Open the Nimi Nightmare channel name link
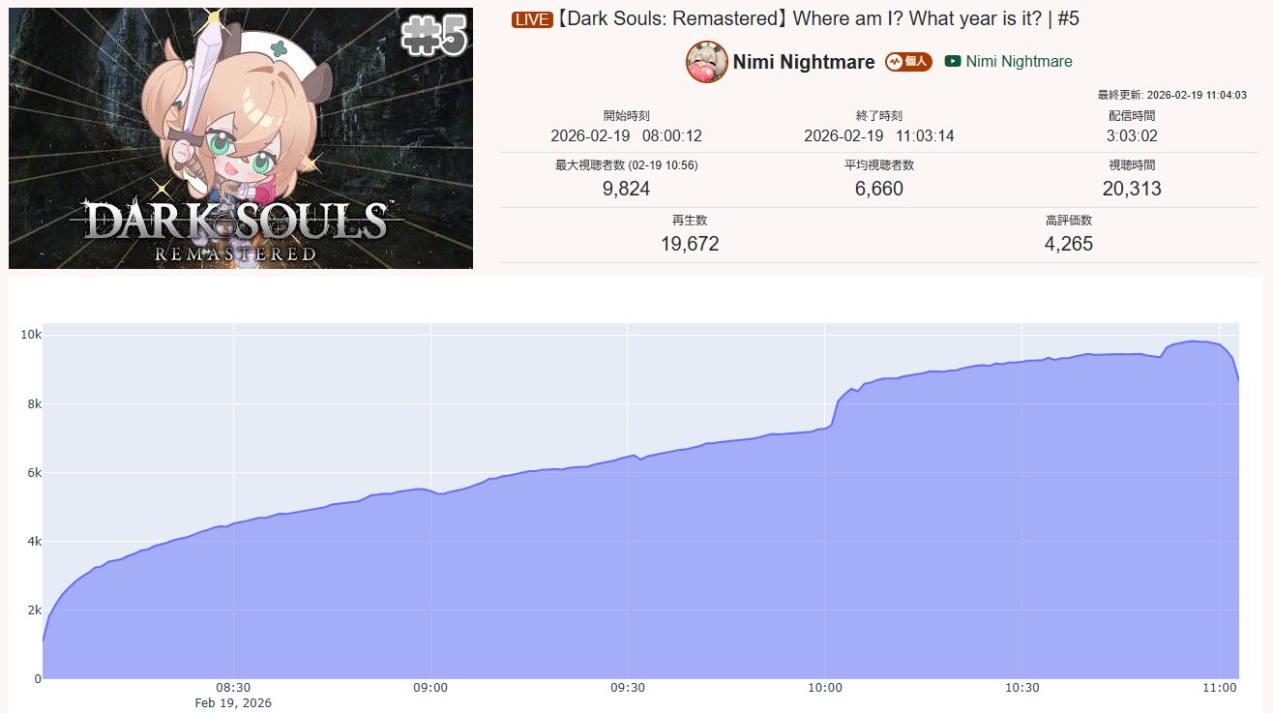This screenshot has height=713, width=1273. pyautogui.click(x=804, y=62)
